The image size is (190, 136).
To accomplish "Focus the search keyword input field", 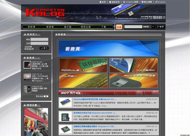I will (x=133, y=27).
